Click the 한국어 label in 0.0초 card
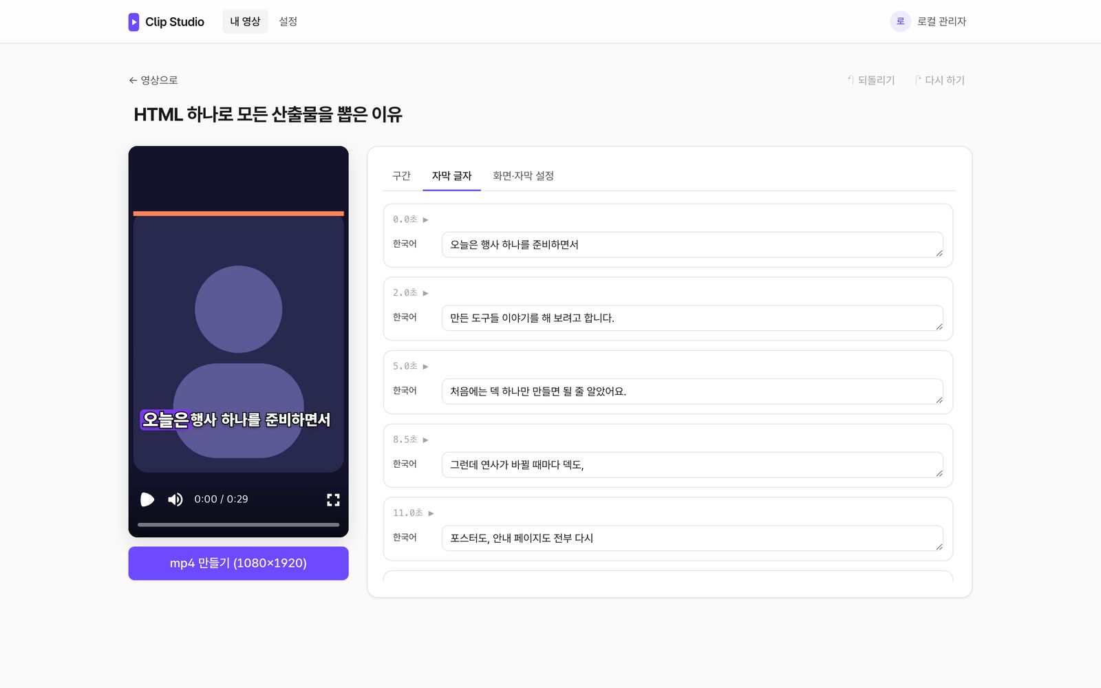 click(x=405, y=244)
